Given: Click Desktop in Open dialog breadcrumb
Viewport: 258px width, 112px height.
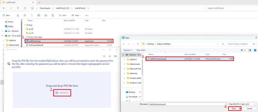Looking at the screenshot, I should pos(151,44).
